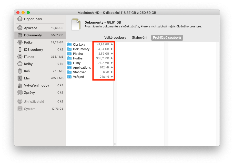Click the Jiní uživatelé people icon
234x165 pixels.
[x=20, y=101]
